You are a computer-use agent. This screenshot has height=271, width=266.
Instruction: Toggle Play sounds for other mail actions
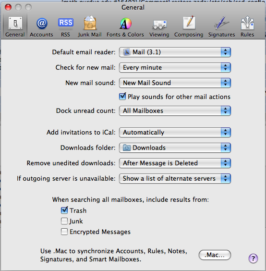point(122,97)
